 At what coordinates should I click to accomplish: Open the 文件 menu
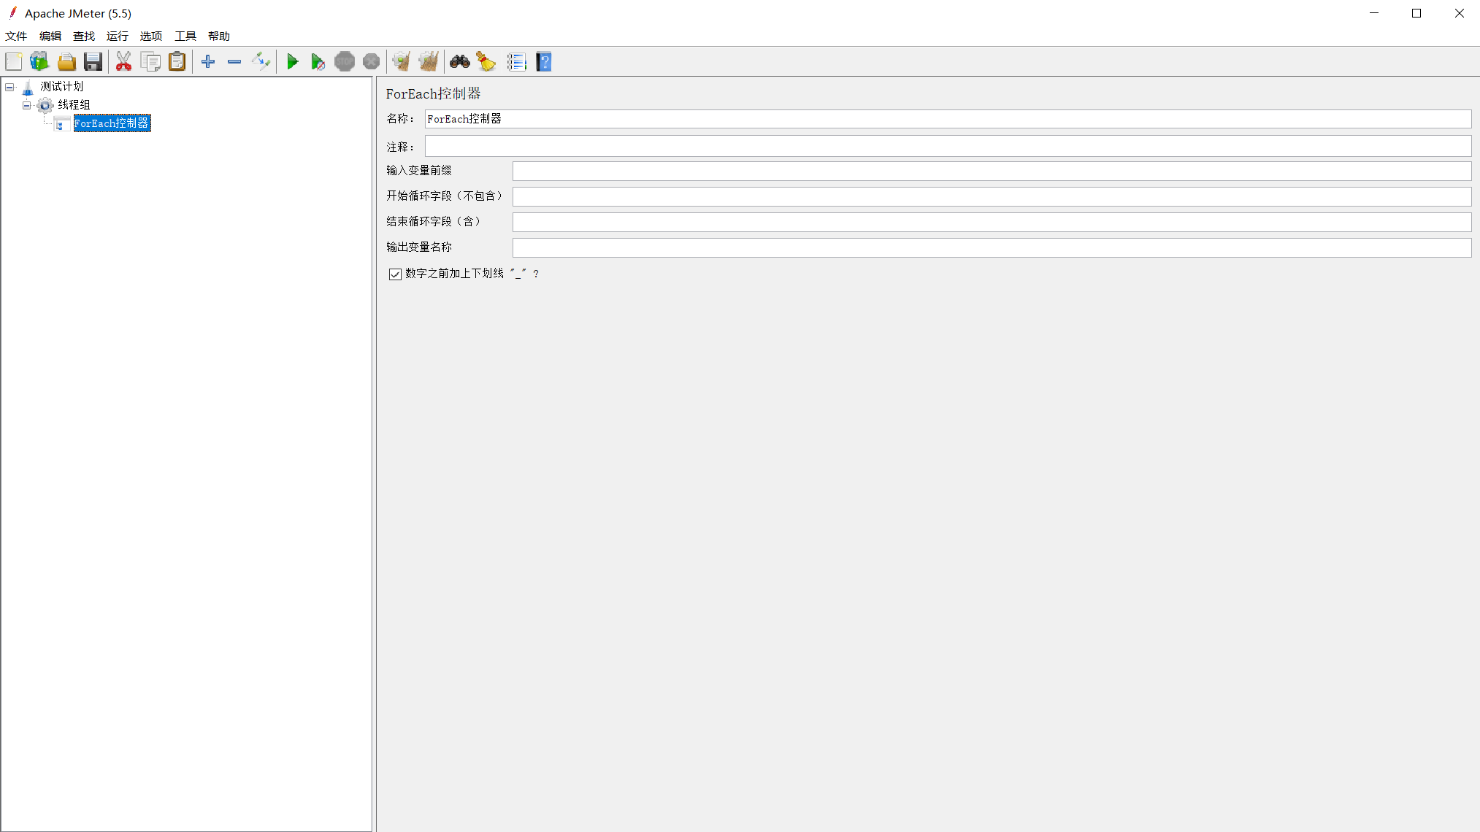pos(16,36)
